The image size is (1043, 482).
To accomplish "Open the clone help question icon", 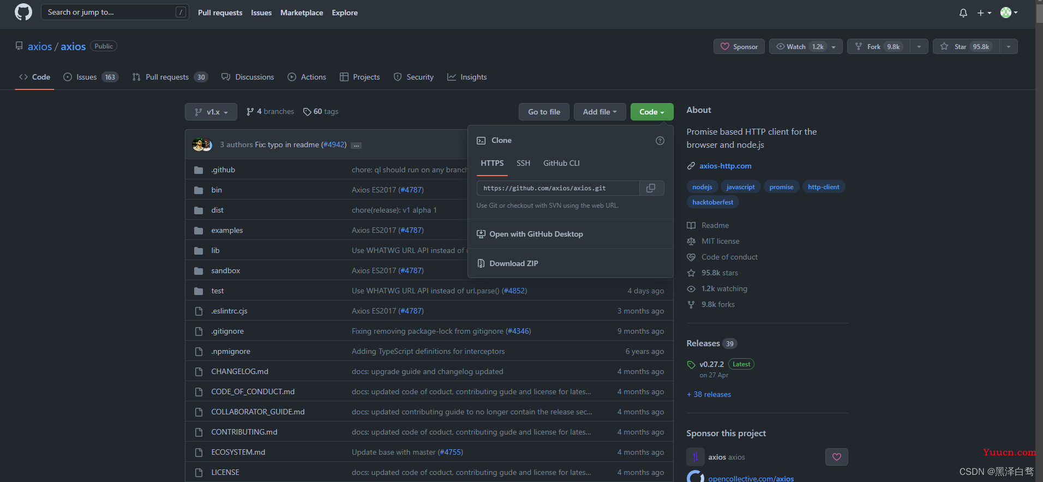I will [x=660, y=141].
